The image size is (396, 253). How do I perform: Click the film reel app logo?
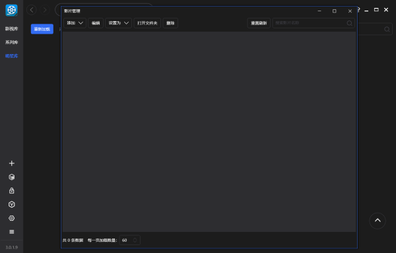(12, 11)
